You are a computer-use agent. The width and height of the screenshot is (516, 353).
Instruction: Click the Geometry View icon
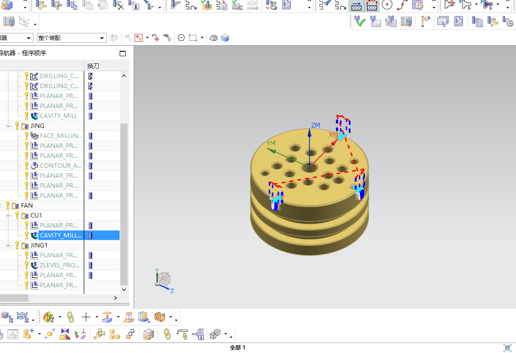391,22
